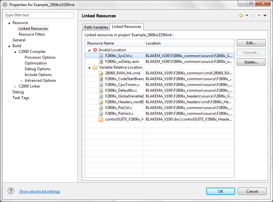This screenshot has height=202, width=273.
Task: Open the Show advanced settings link
Action: 39,191
